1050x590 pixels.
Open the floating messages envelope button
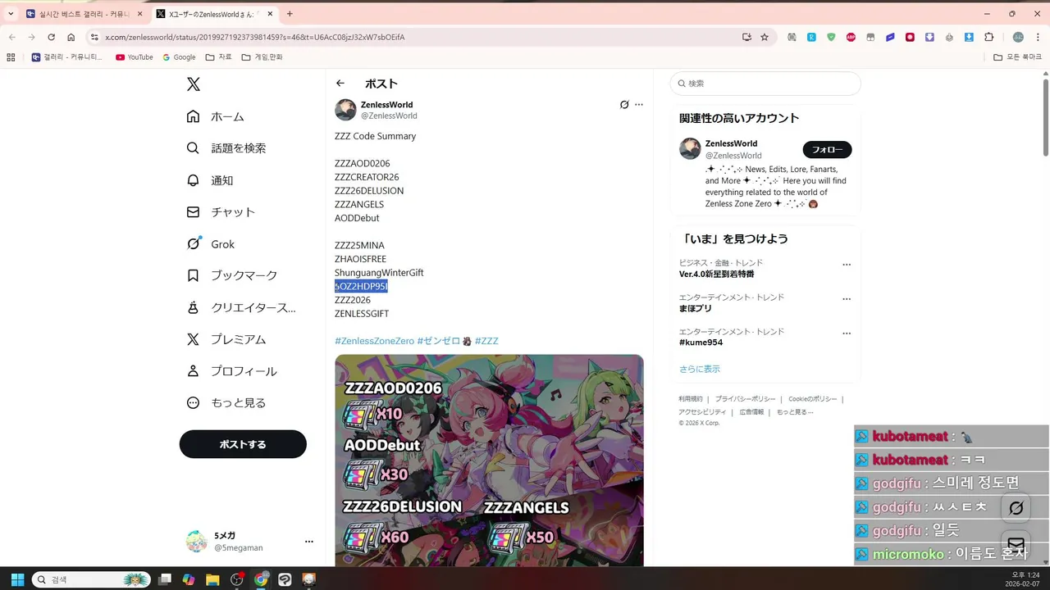click(x=1016, y=544)
